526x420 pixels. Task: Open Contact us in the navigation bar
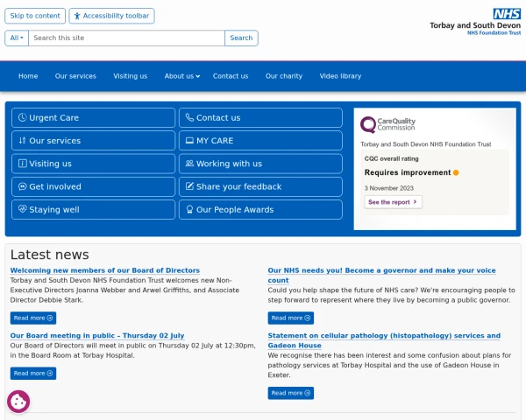(231, 76)
